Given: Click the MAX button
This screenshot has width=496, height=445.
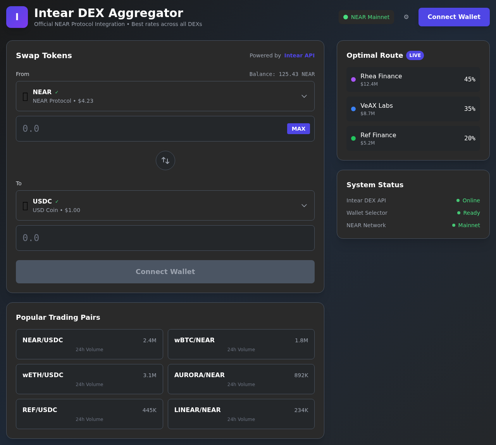Looking at the screenshot, I should tap(298, 128).
